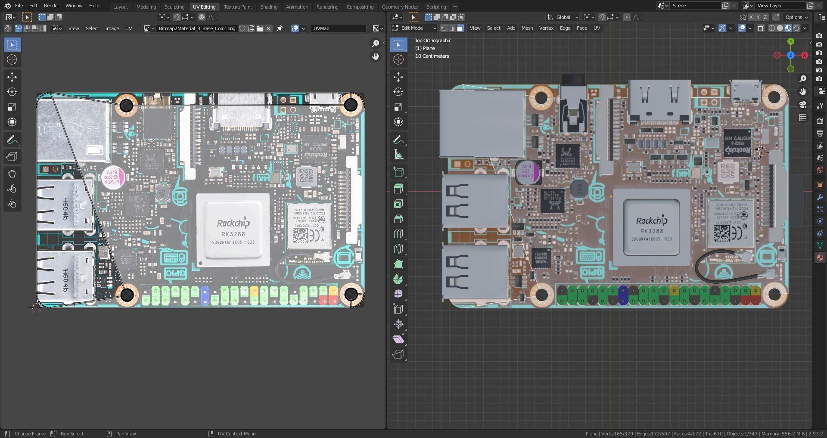827x438 pixels.
Task: Open the UVMap selector field
Action: tap(339, 28)
